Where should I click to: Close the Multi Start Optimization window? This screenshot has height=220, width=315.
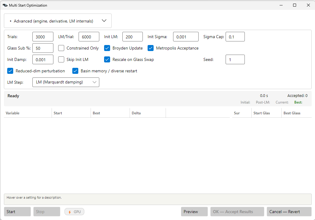click(308, 5)
